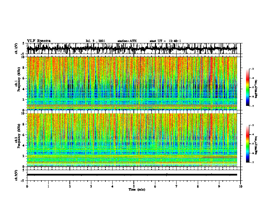Click the "5" tick on time axis
Viewport: 271px width, 209px height.
tap(134, 186)
